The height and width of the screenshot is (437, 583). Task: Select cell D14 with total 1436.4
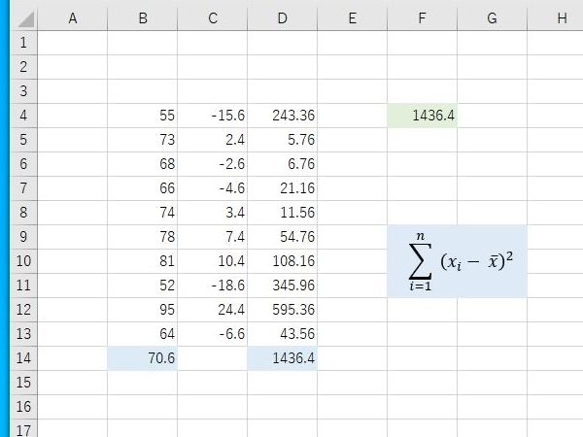coord(282,358)
